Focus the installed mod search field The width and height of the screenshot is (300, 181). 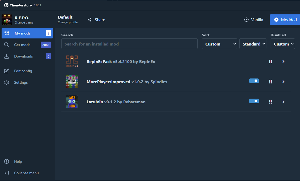pos(129,44)
